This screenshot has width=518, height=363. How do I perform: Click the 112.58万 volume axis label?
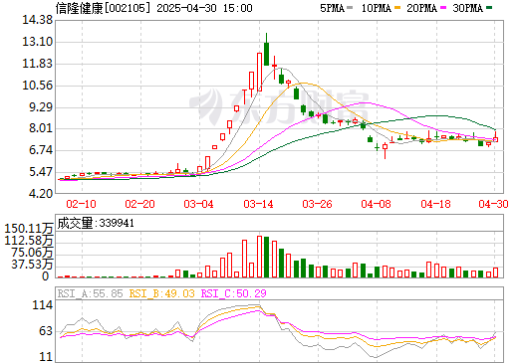(29, 241)
